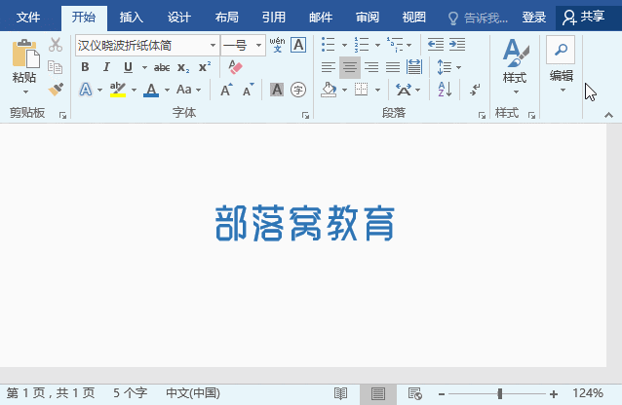622x405 pixels.
Task: Open the font size dropdown
Action: (258, 45)
